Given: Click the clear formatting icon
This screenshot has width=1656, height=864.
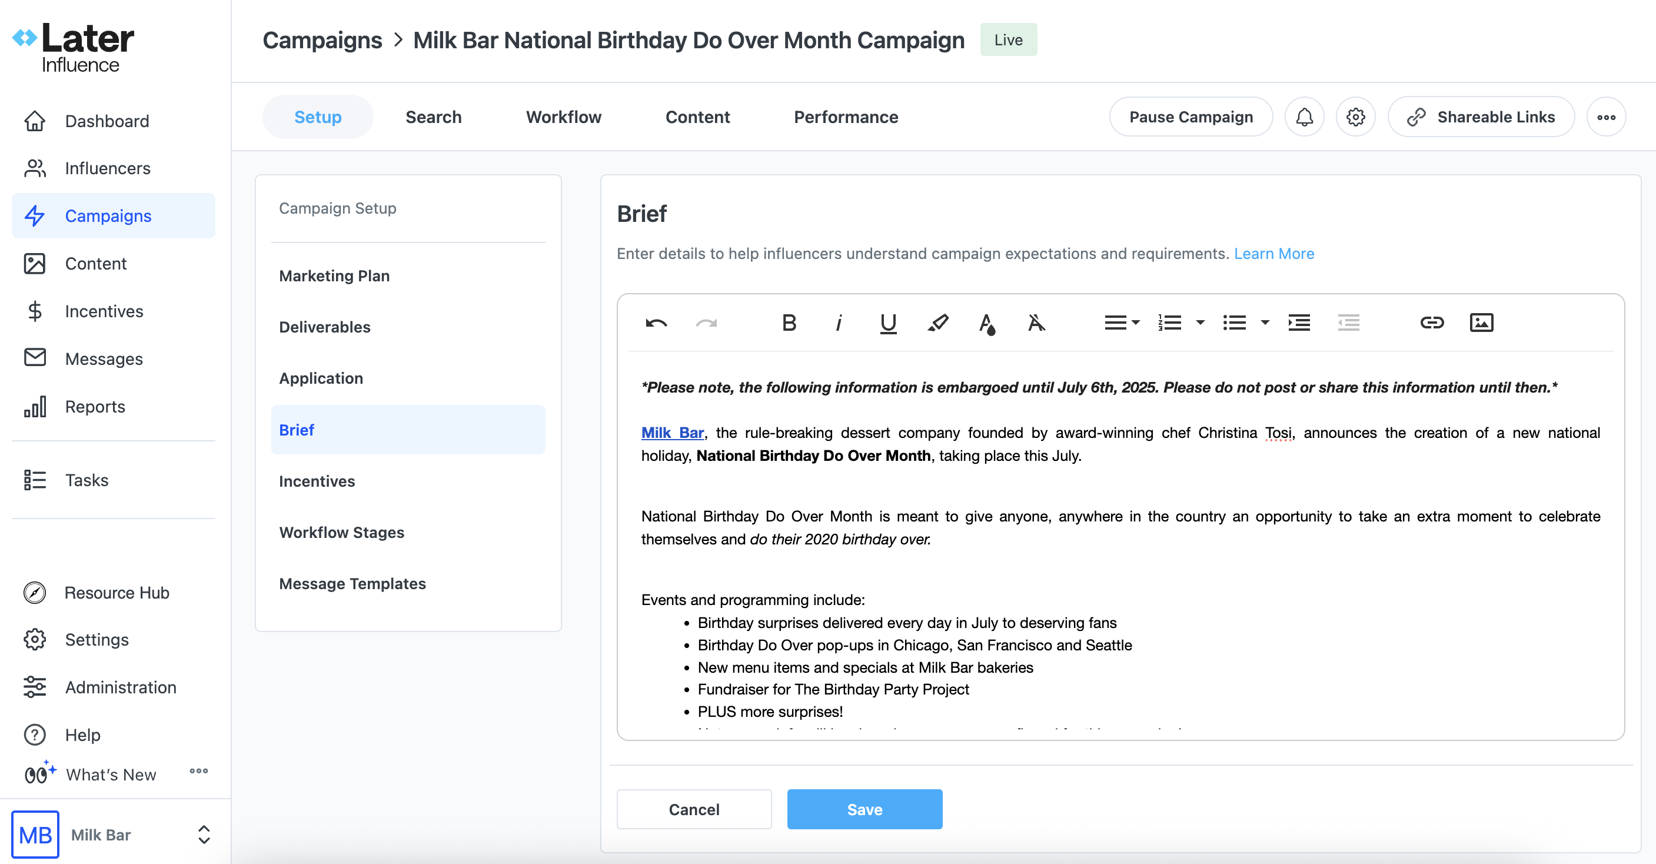Looking at the screenshot, I should pos(1036,323).
